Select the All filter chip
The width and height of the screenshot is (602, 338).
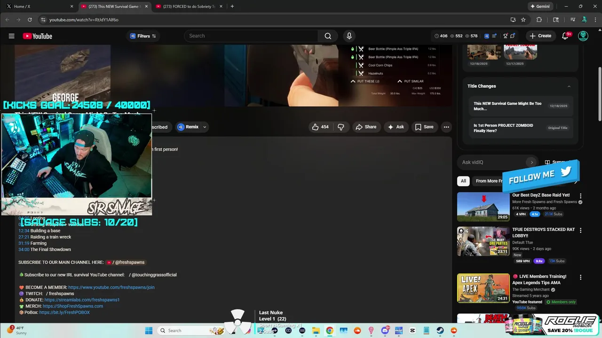463,181
